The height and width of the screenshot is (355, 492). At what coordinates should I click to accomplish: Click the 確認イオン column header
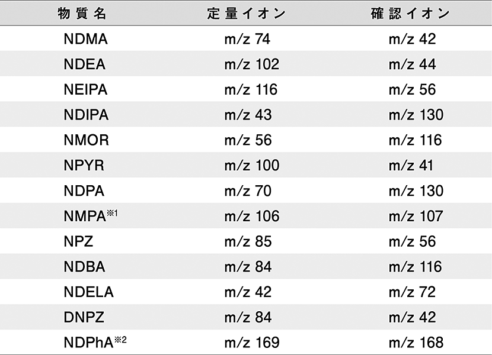click(410, 14)
